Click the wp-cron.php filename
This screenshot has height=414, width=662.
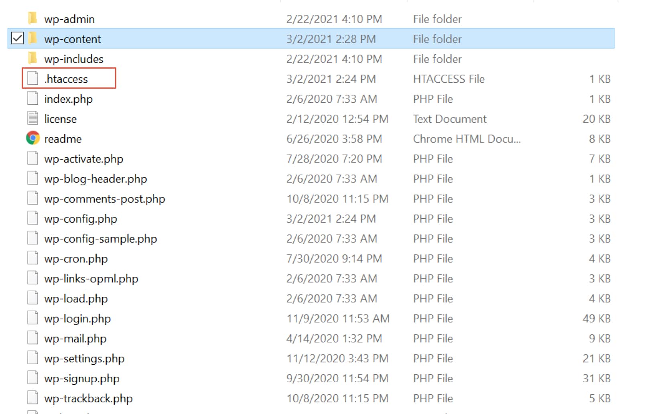pos(76,258)
